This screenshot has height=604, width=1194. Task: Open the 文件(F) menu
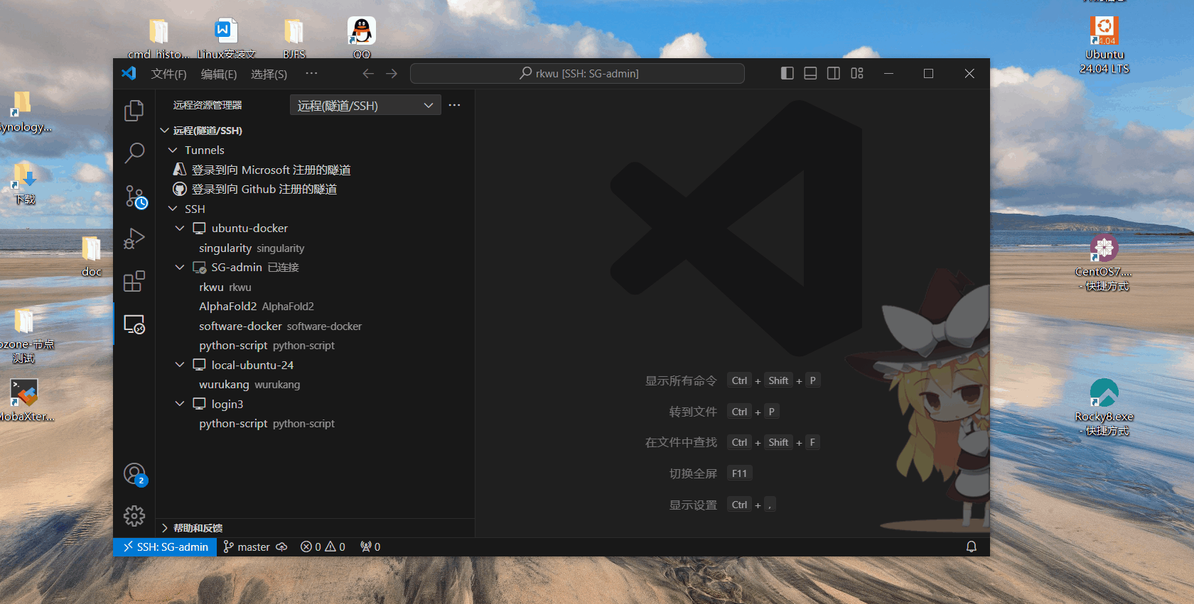(168, 74)
